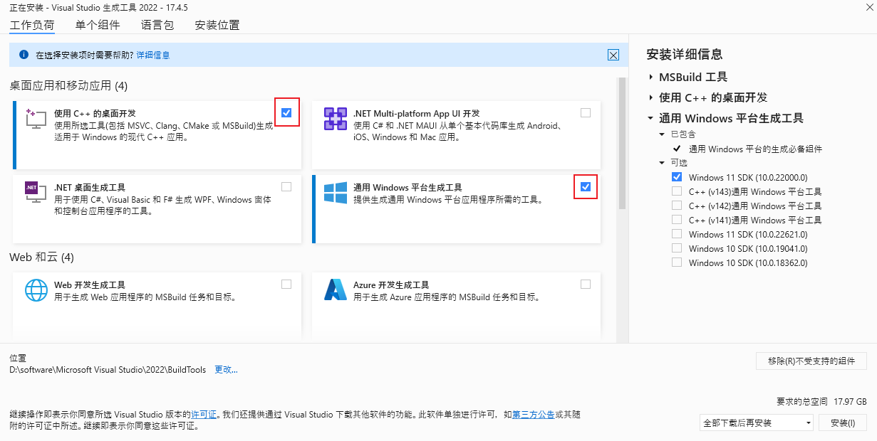Check C++ (v142)通用 Windows 平台工具
Image resolution: width=877 pixels, height=441 pixels.
(677, 206)
